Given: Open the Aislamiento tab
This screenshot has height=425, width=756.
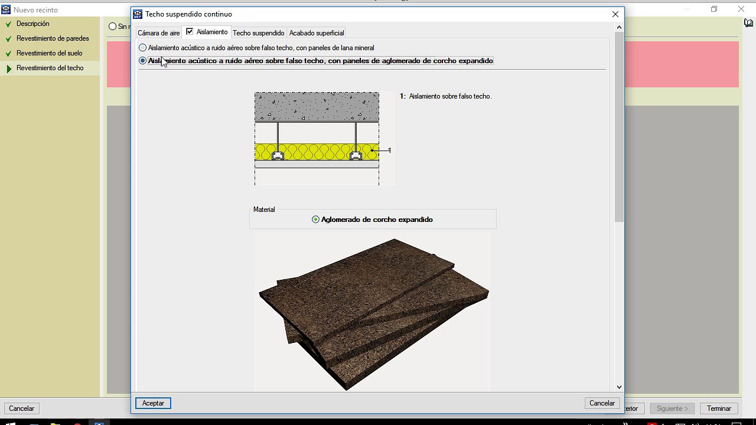Looking at the screenshot, I should click(212, 32).
